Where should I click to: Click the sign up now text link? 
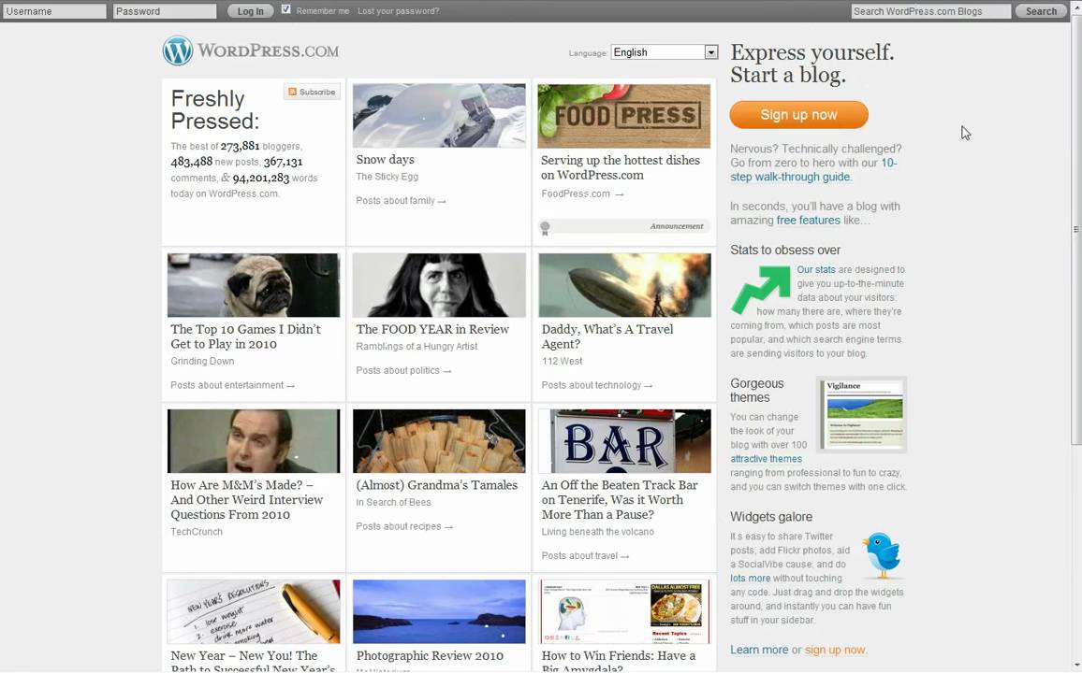835,650
